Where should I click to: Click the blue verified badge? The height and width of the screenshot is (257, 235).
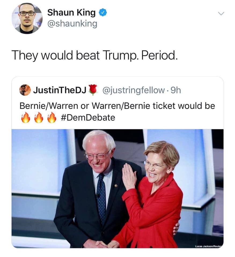click(x=103, y=13)
